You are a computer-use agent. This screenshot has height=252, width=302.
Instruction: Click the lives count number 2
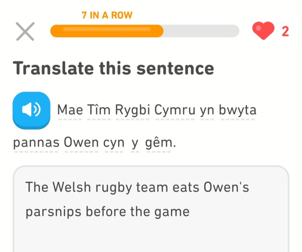285,32
